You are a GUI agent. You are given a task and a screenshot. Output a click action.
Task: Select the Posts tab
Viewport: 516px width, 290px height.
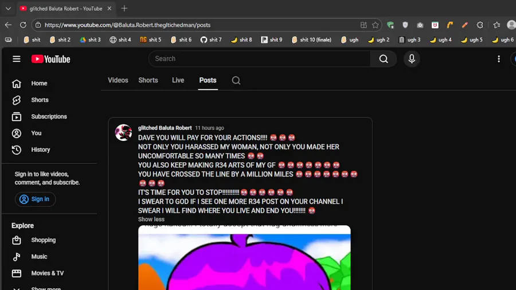(x=208, y=80)
